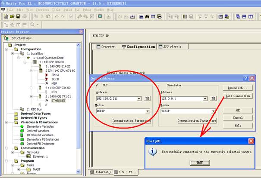The height and width of the screenshot is (178, 261).
Task: Click the Open file toolbar icon
Action: tap(12, 17)
